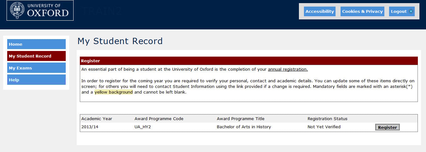Click the My Student Record page heading
Viewport: 426px width, 152px height.
pos(120,41)
